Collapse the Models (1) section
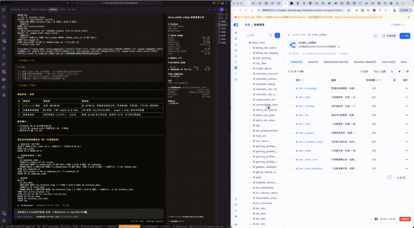This screenshot has width=414, height=228. click(x=175, y=58)
